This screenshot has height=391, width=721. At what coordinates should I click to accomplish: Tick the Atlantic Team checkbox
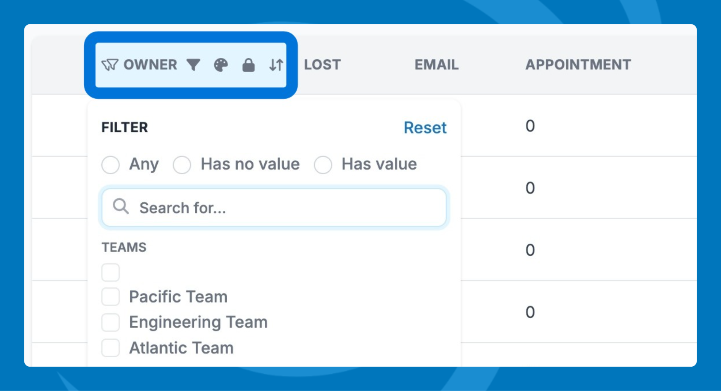pyautogui.click(x=110, y=348)
